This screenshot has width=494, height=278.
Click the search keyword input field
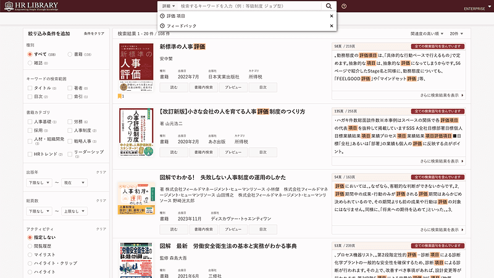250,6
